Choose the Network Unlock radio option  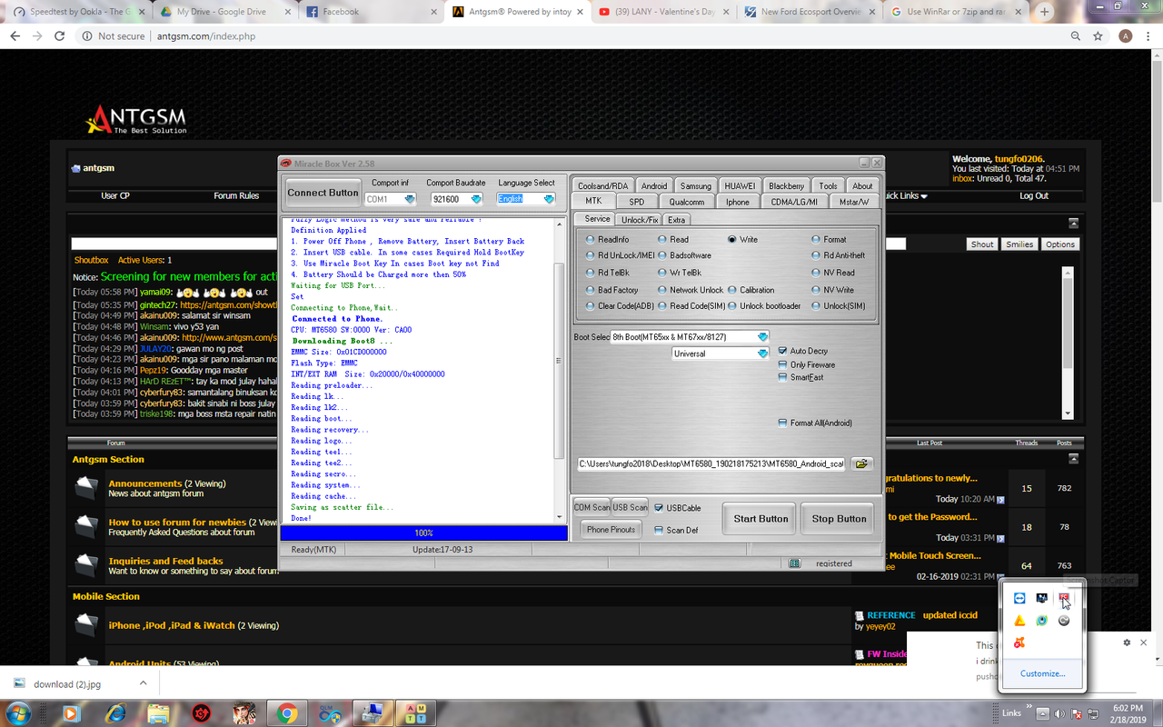tap(662, 290)
